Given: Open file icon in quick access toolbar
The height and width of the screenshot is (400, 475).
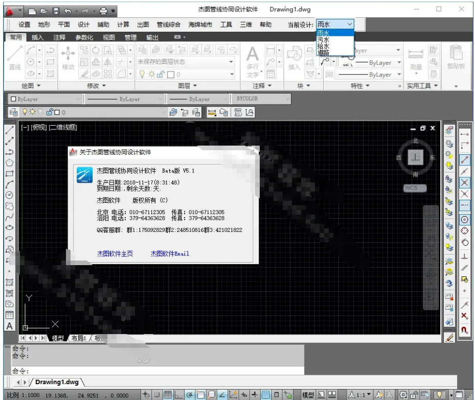Looking at the screenshot, I should pos(44,11).
